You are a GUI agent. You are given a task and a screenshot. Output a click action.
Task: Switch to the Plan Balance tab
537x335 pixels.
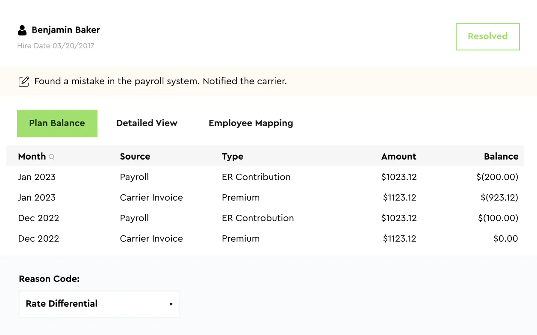click(x=57, y=123)
